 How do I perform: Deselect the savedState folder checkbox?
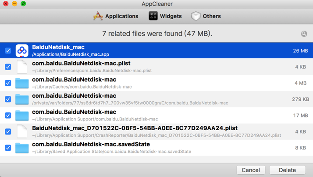click(x=8, y=148)
